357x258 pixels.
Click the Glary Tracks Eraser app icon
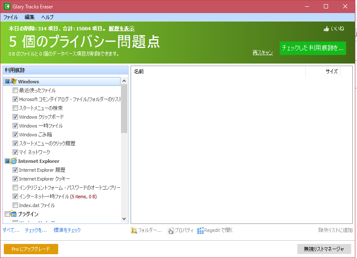pyautogui.click(x=7, y=6)
